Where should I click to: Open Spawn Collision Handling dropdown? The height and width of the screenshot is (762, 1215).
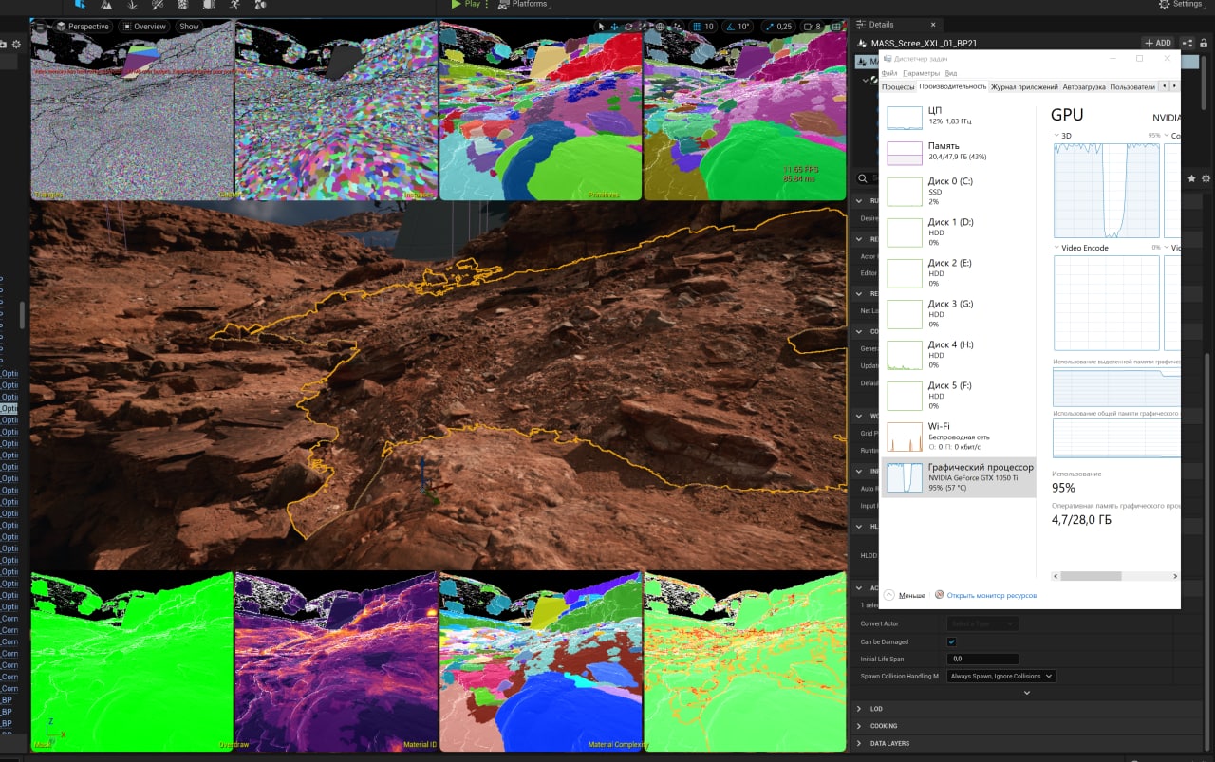(x=1000, y=677)
